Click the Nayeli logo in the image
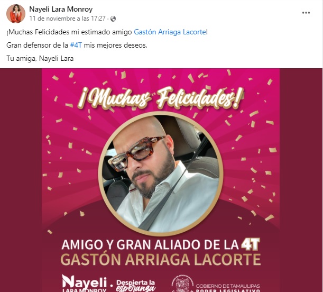The width and height of the screenshot is (323, 292). (x=85, y=284)
